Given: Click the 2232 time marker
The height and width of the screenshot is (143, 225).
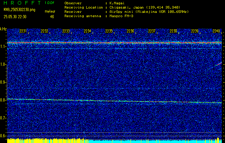Looking at the screenshot, I should point(45,31).
